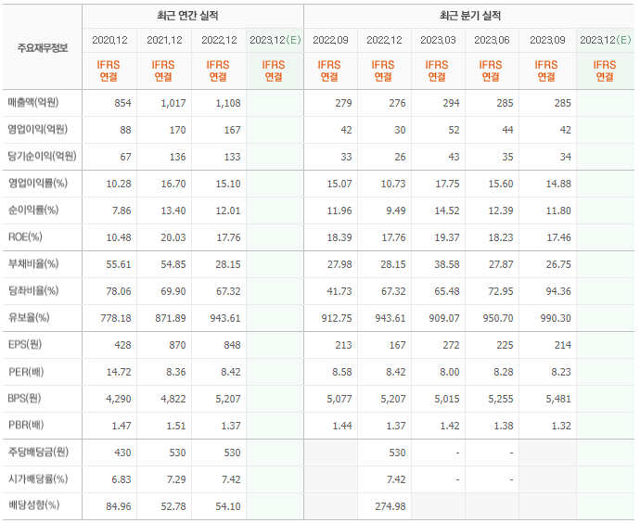Click operating profit value '88'
This screenshot has height=523, width=640.
point(126,130)
